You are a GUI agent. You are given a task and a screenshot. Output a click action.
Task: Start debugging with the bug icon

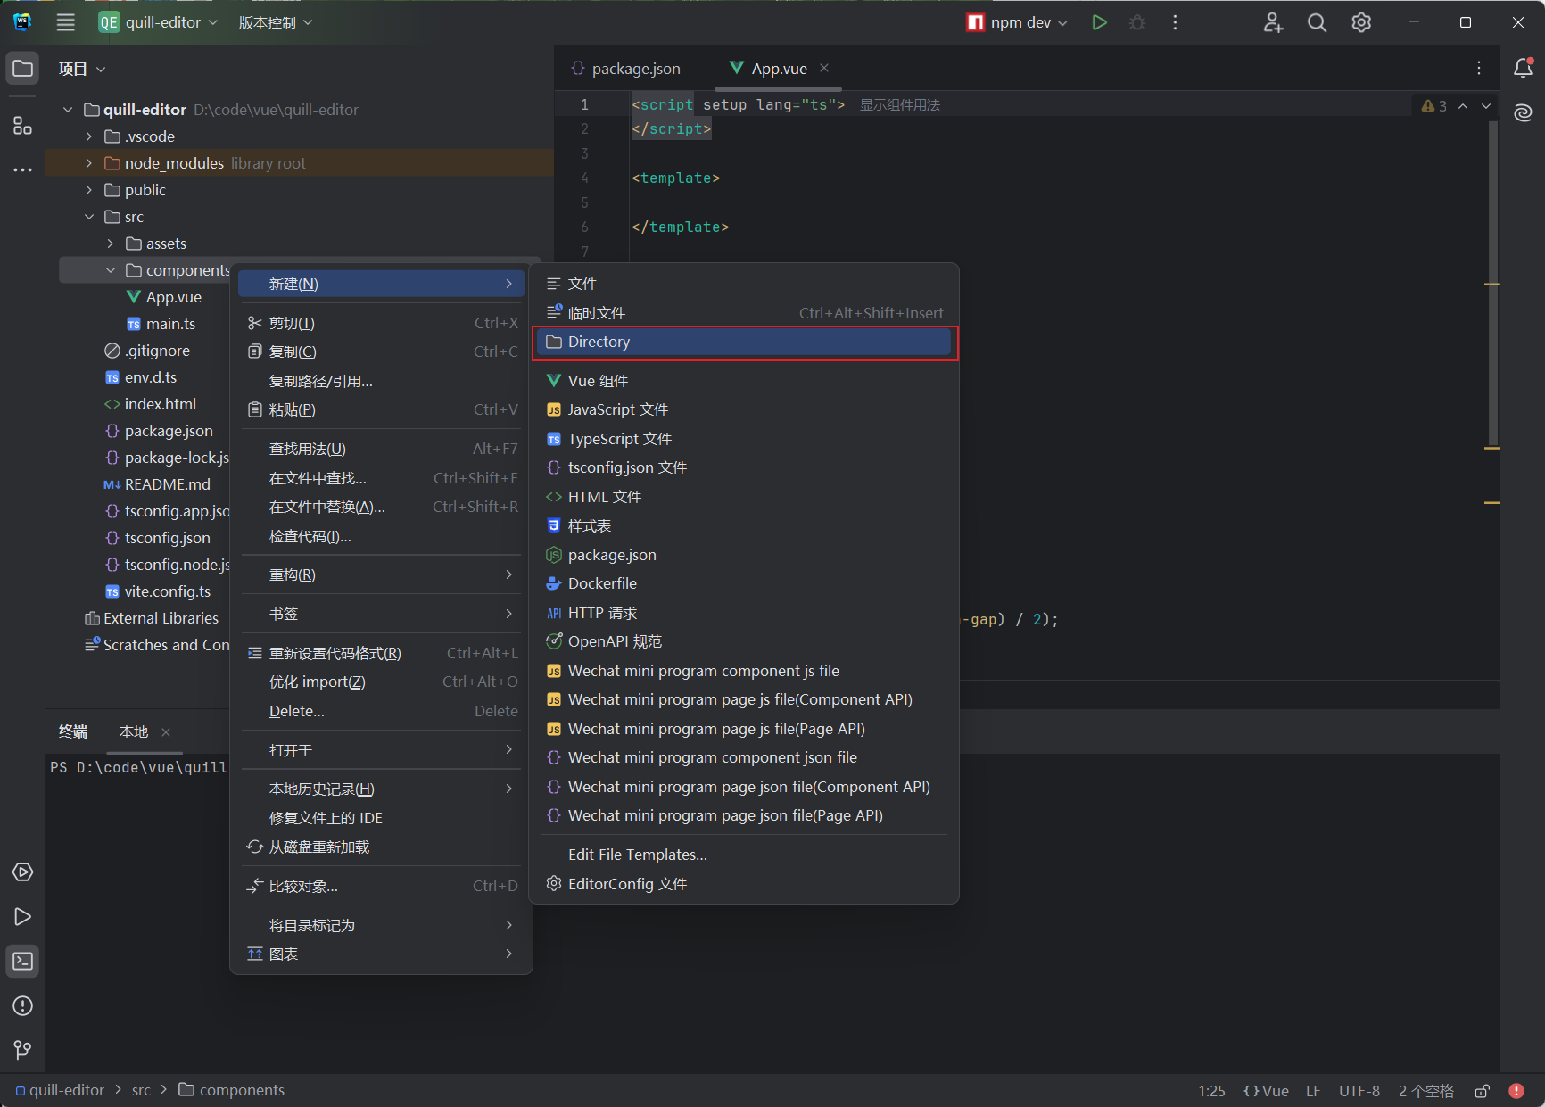pyautogui.click(x=1137, y=22)
